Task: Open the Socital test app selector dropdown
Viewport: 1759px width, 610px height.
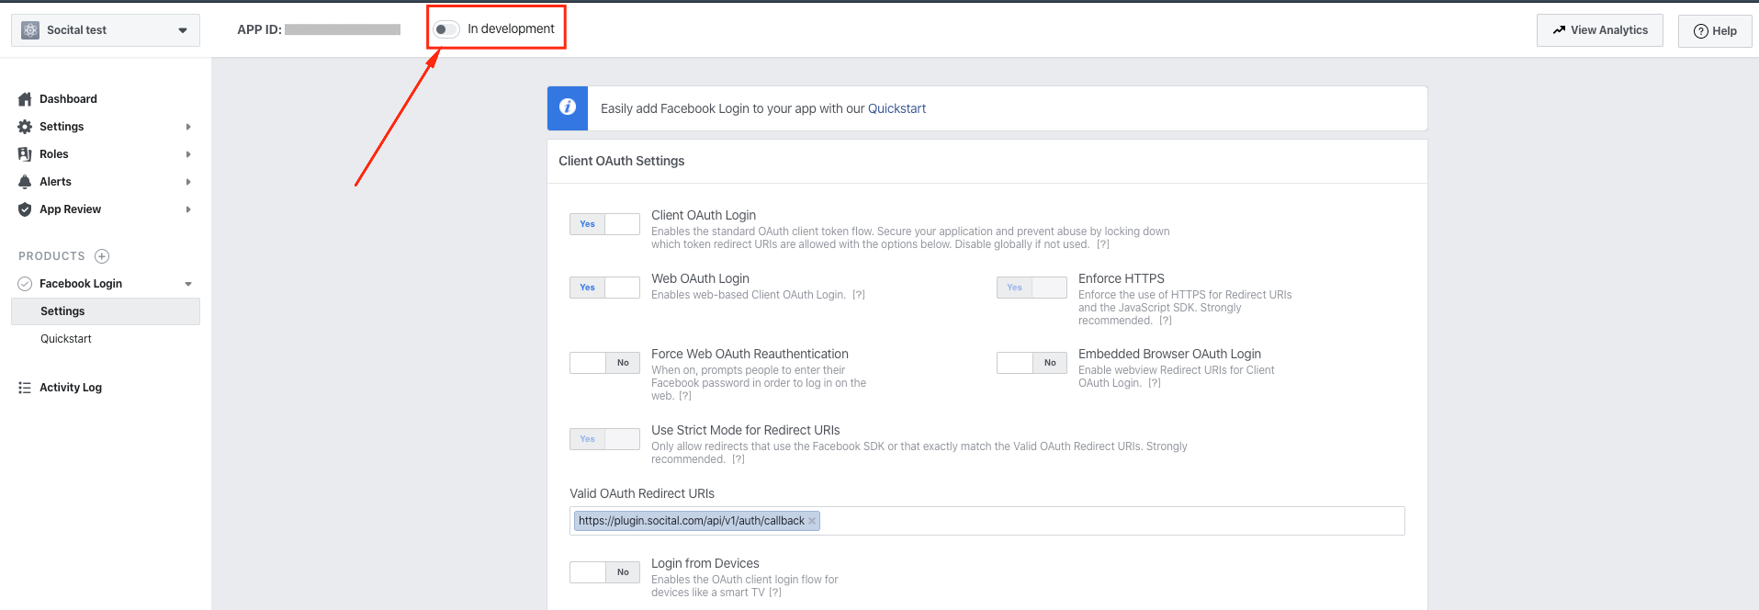Action: click(106, 30)
